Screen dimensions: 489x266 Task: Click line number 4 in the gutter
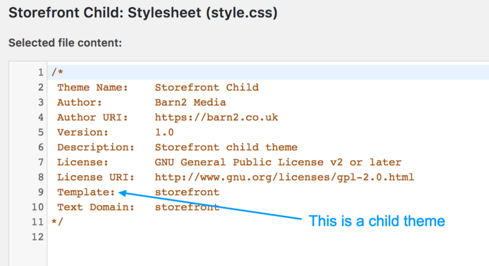[x=41, y=117]
